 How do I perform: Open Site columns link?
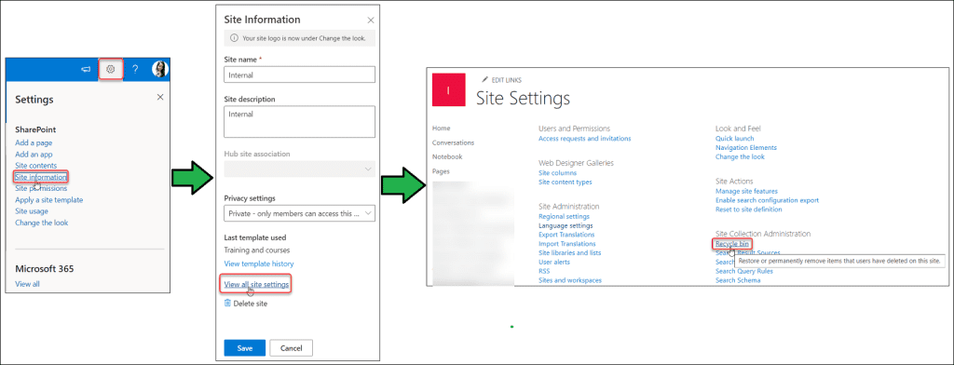558,173
